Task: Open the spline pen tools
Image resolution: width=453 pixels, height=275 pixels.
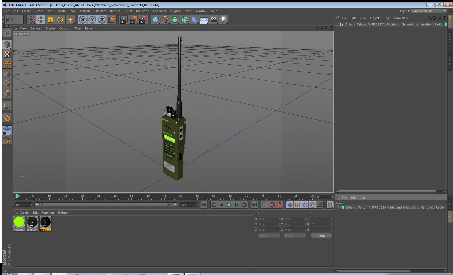Action: pyautogui.click(x=165, y=20)
